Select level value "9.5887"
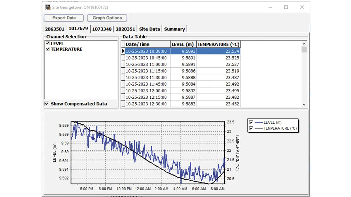The width and height of the screenshot is (351, 197). click(x=183, y=97)
